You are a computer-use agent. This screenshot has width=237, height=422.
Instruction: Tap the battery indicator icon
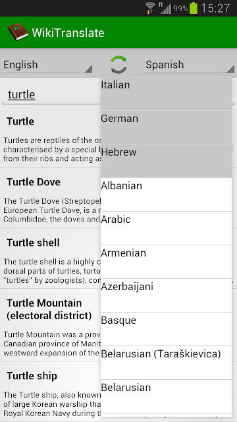pos(193,9)
